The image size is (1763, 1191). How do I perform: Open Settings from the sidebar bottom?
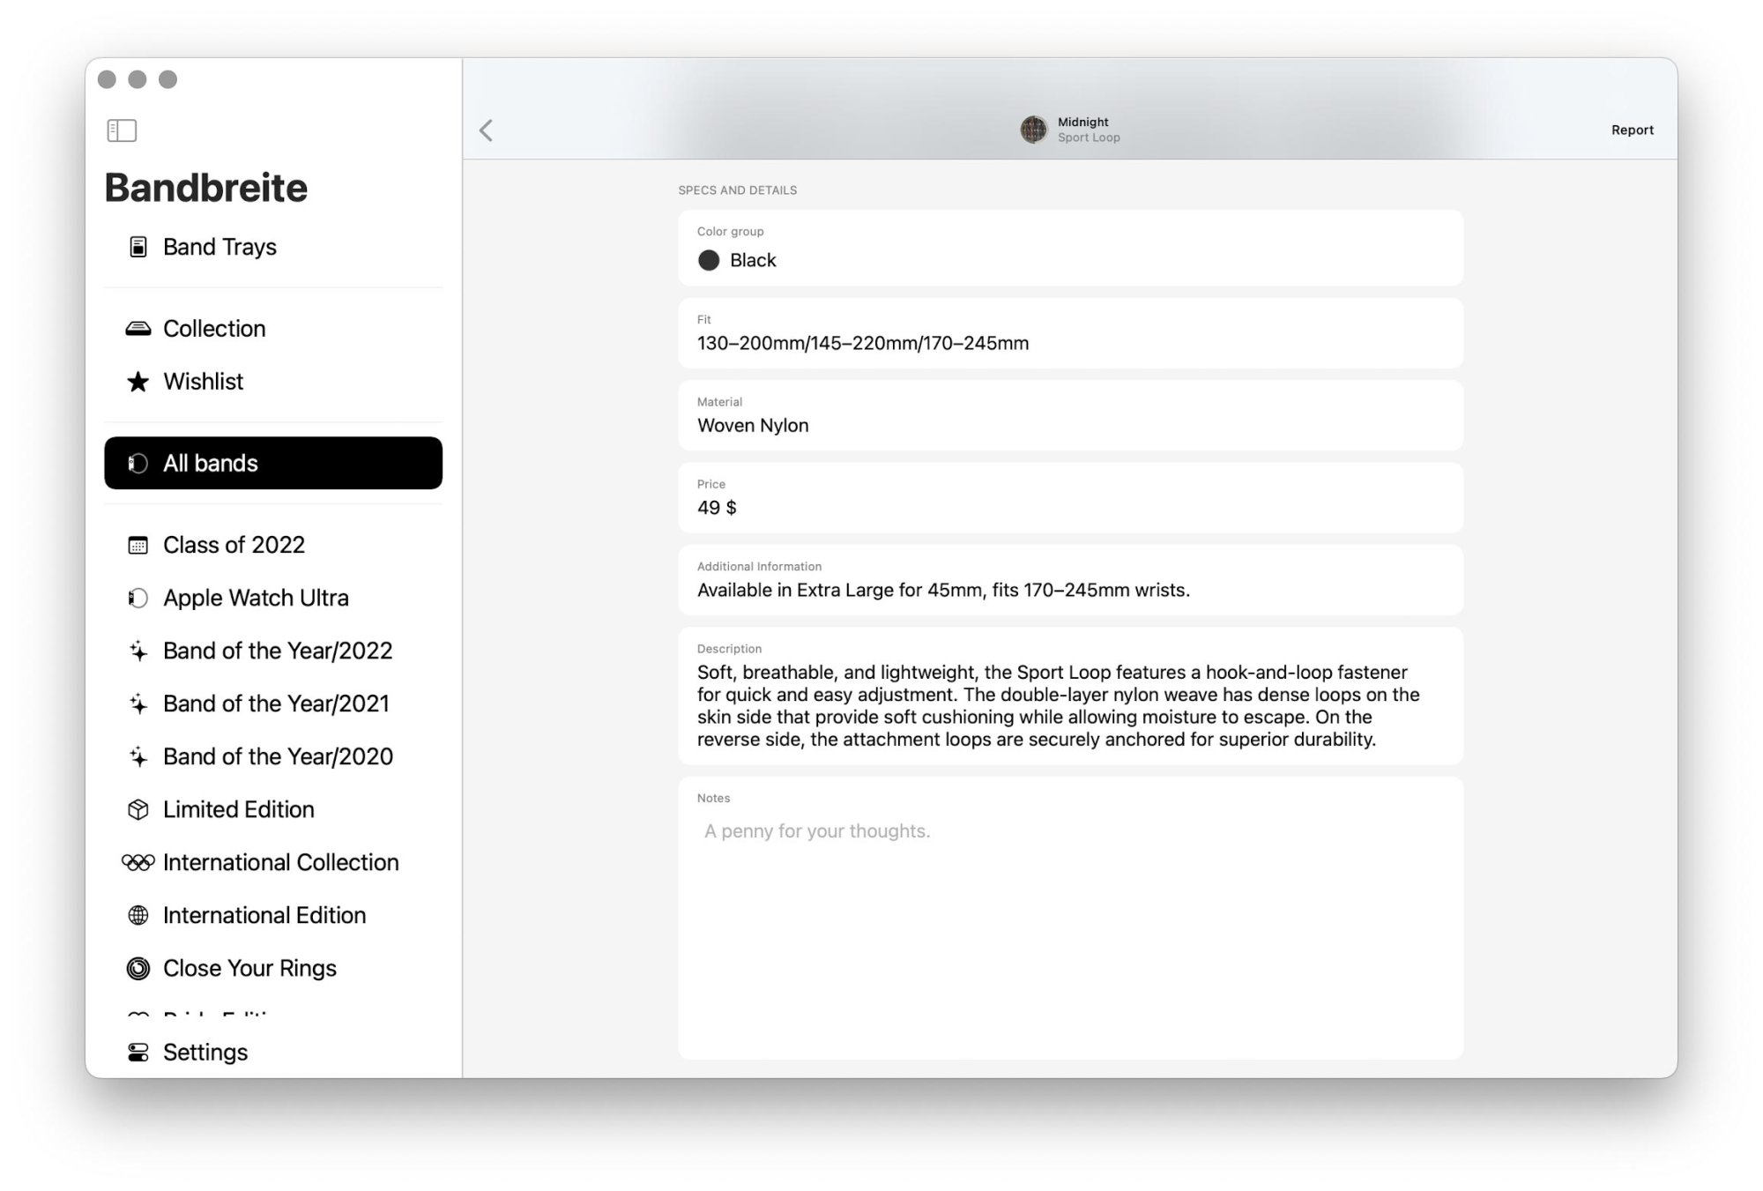pos(205,1052)
